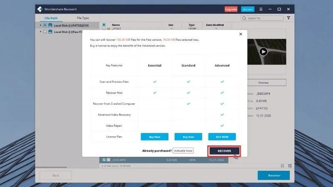Image resolution: width=333 pixels, height=187 pixels.
Task: Click the Wondershare Recoverit logo icon
Action: tap(40, 9)
